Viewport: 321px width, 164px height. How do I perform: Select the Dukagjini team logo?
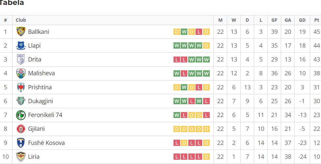click(21, 101)
